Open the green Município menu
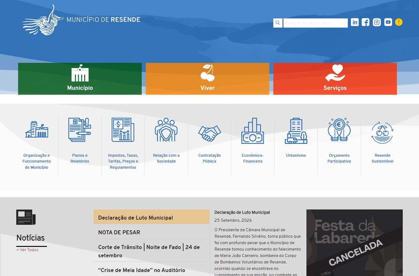Image resolution: width=419 pixels, height=276 pixels. coord(80,79)
